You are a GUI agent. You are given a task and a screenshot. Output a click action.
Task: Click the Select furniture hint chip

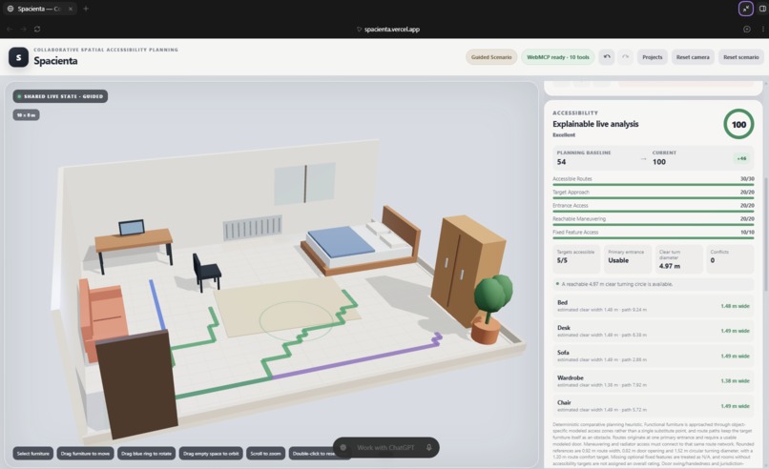tap(32, 454)
